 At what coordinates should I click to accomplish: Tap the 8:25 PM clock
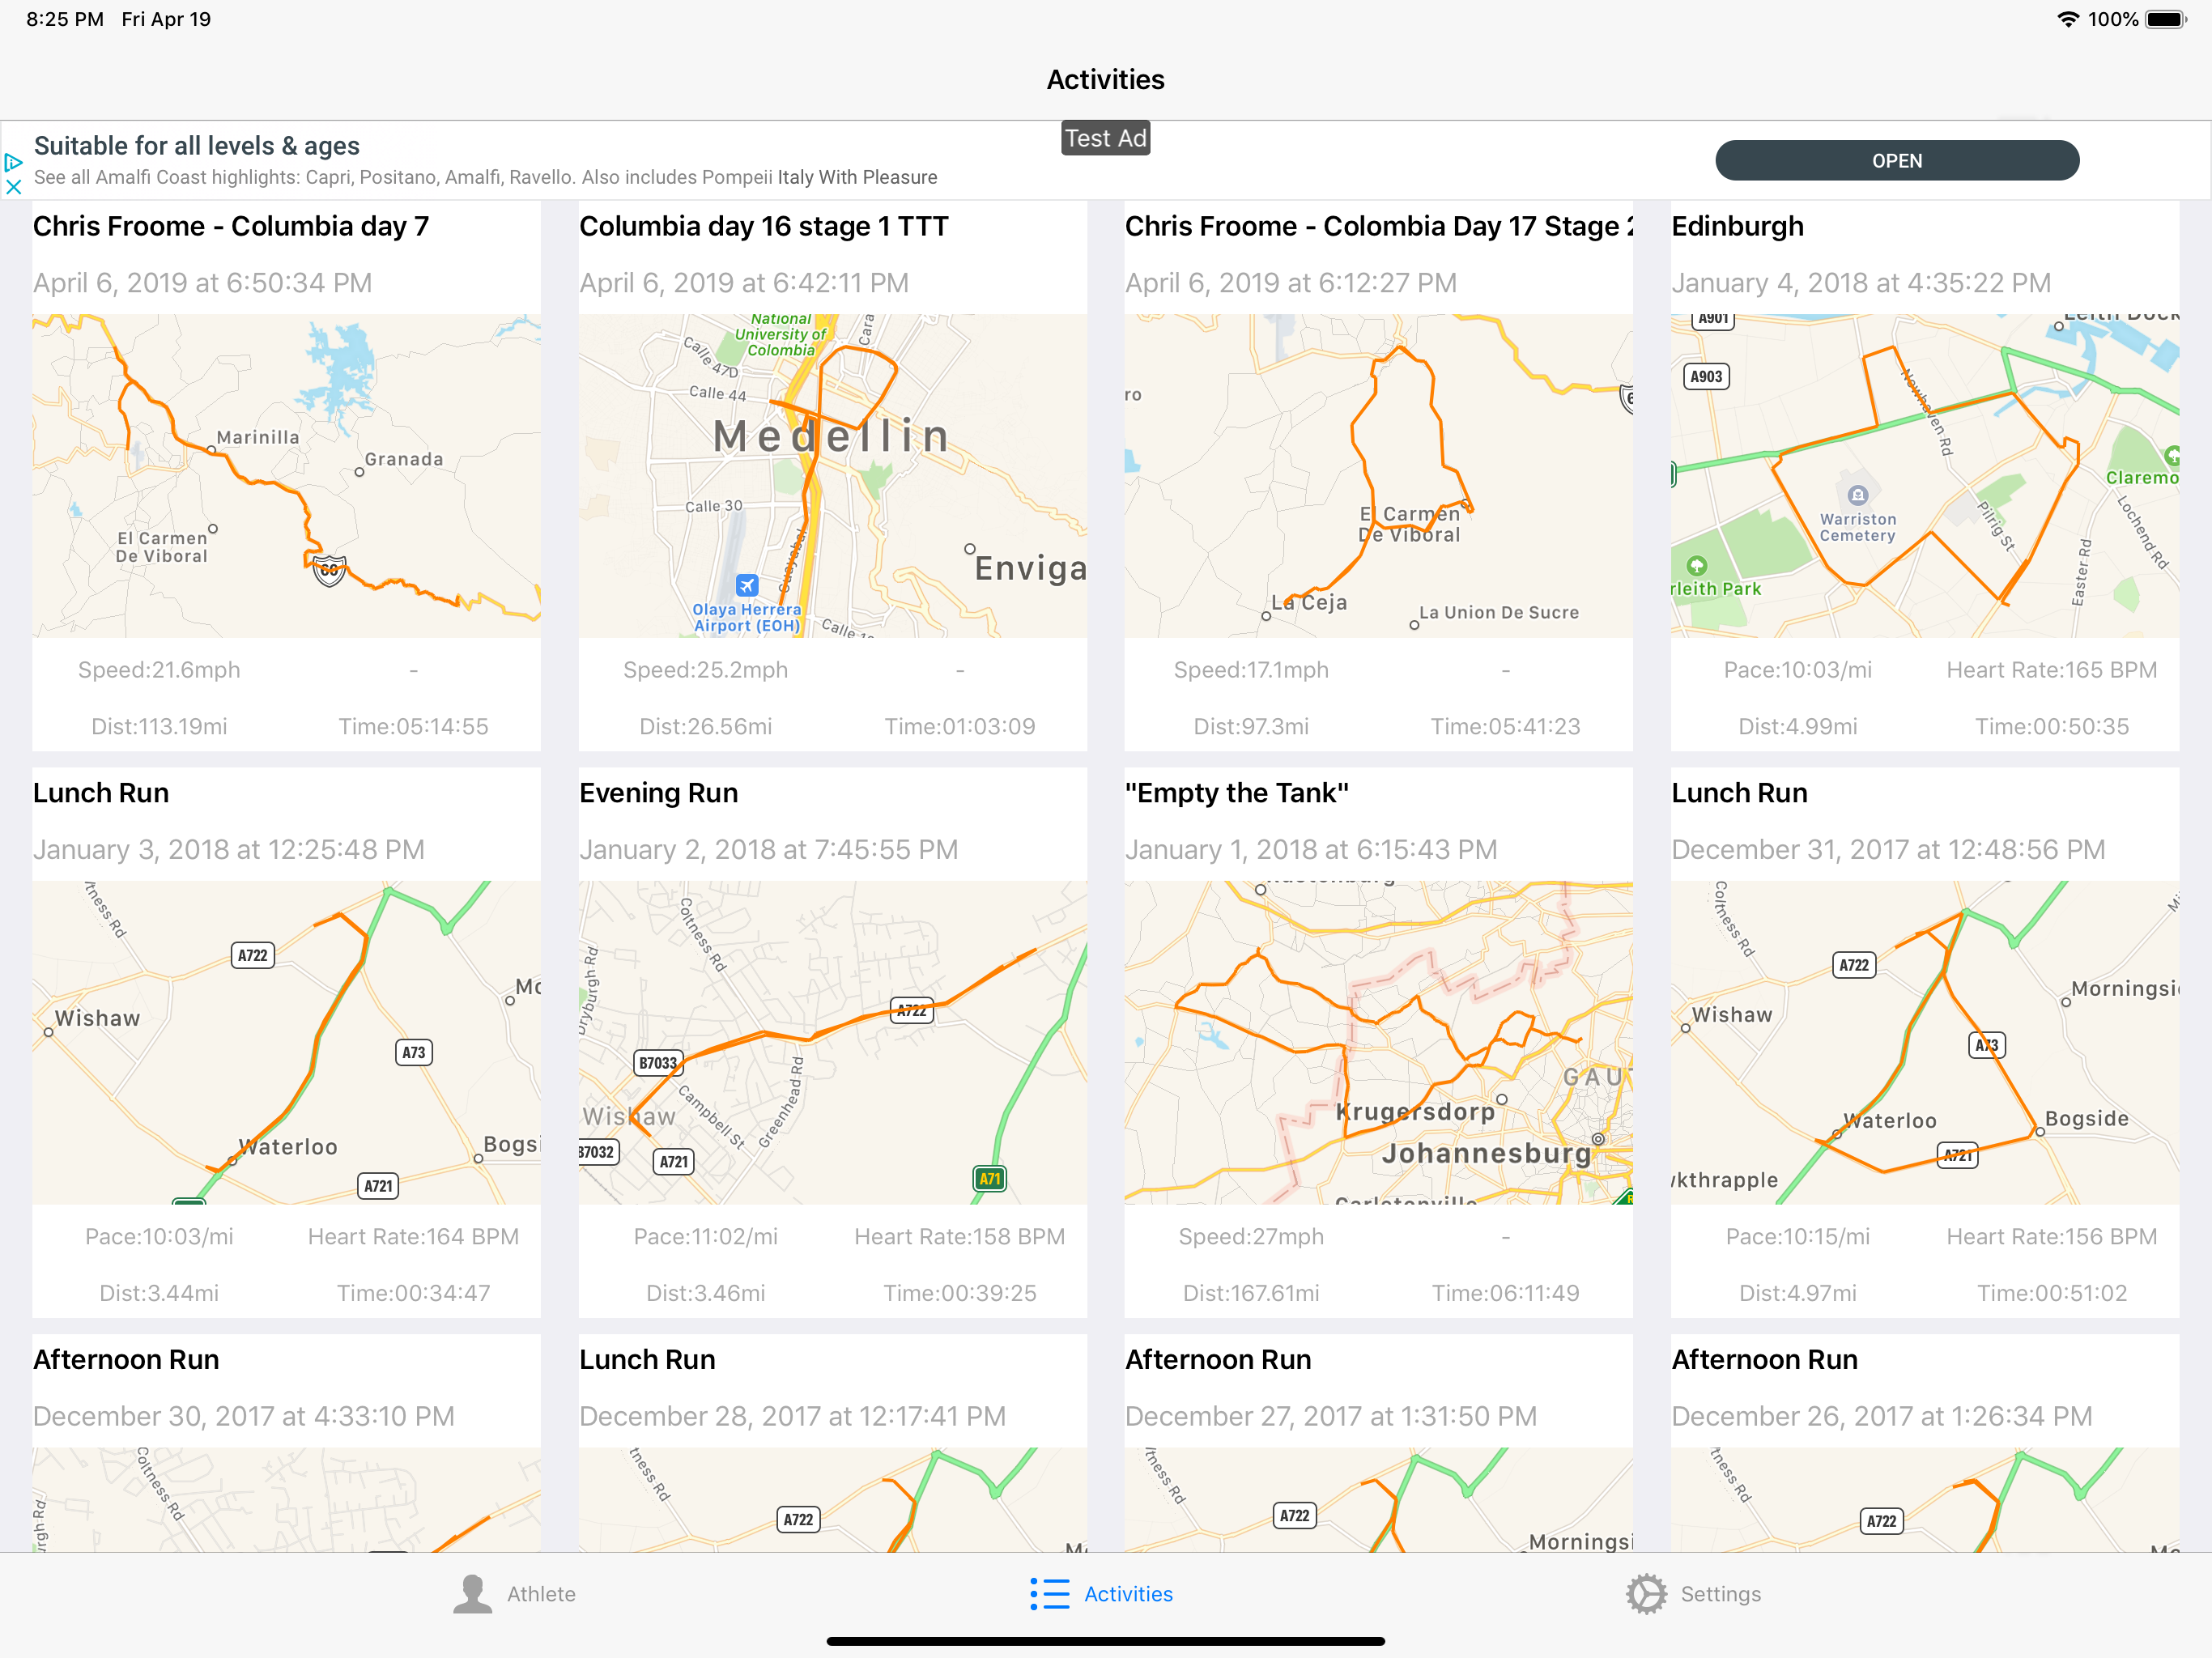click(x=65, y=19)
